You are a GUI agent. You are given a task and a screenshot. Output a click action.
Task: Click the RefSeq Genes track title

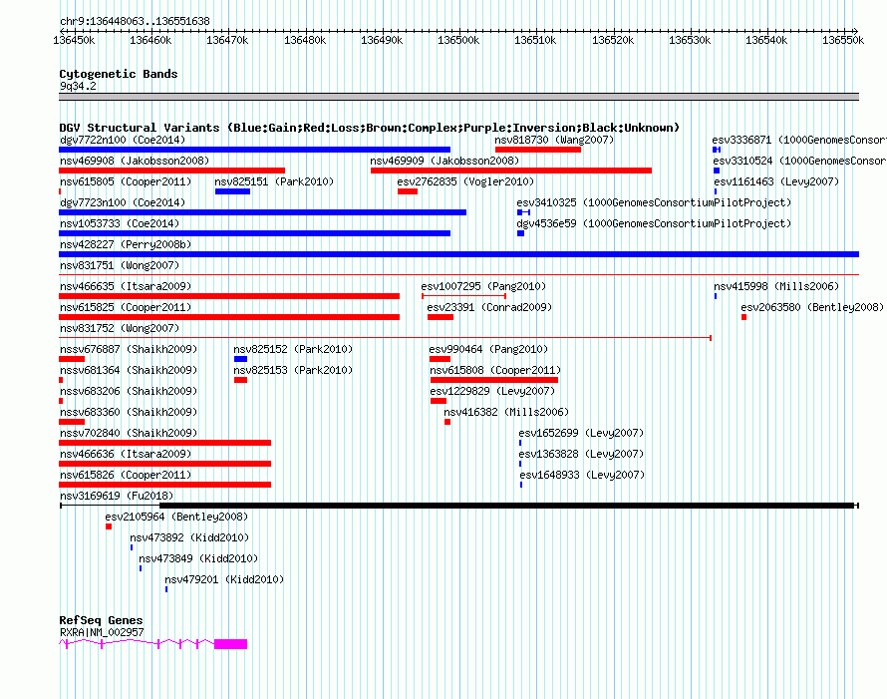101,620
